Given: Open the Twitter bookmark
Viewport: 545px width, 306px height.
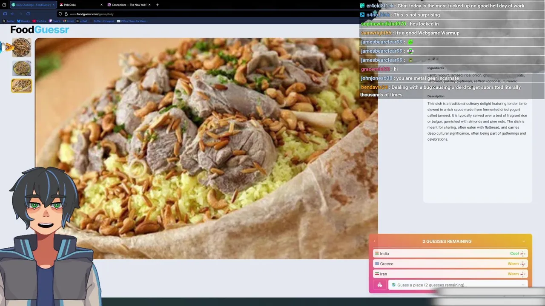Looking at the screenshot, I should point(9,21).
